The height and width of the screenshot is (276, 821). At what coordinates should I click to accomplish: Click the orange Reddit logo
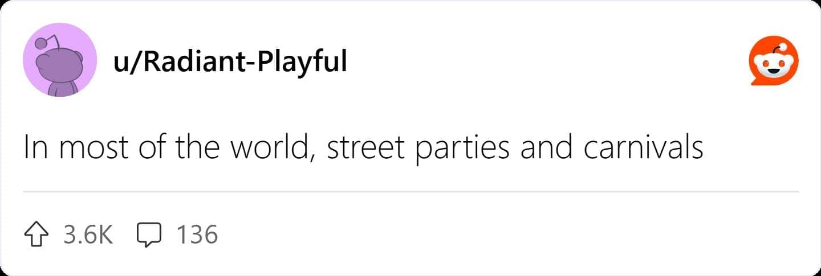click(x=773, y=60)
